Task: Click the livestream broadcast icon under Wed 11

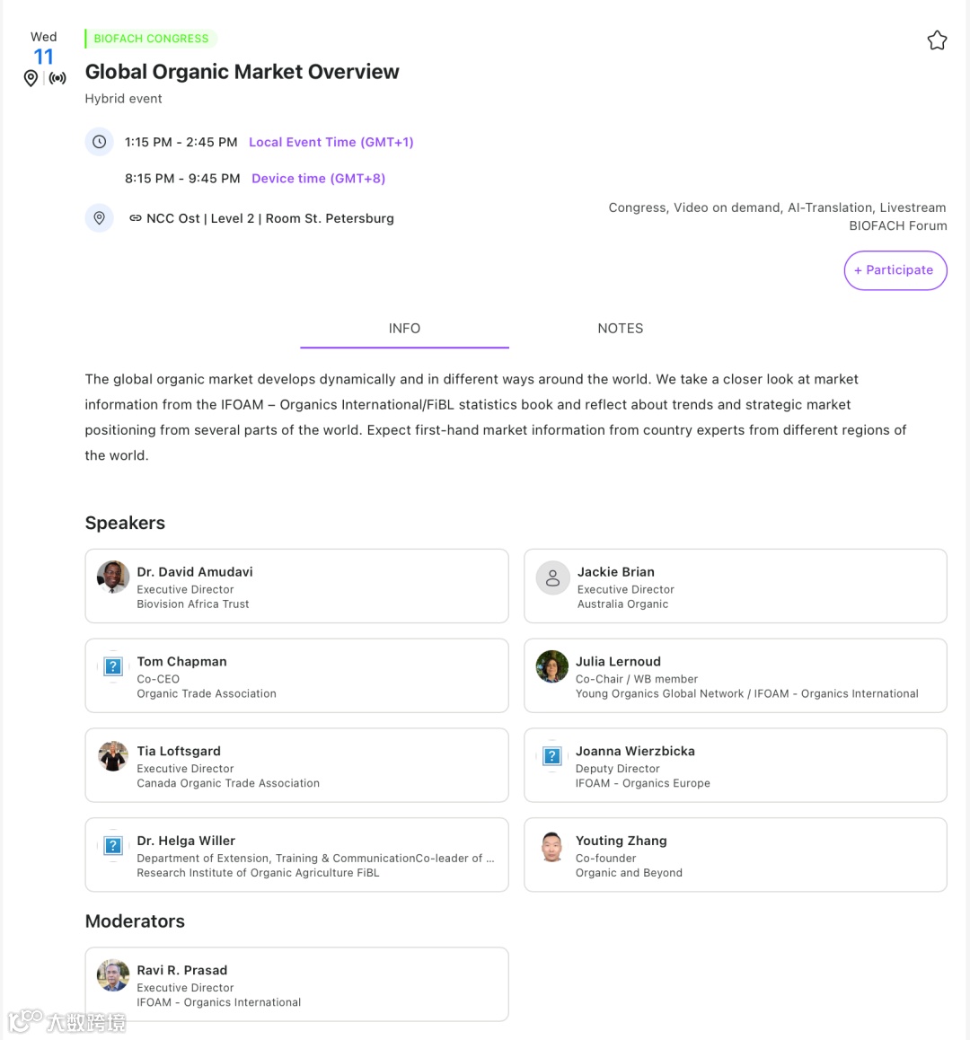Action: [57, 78]
